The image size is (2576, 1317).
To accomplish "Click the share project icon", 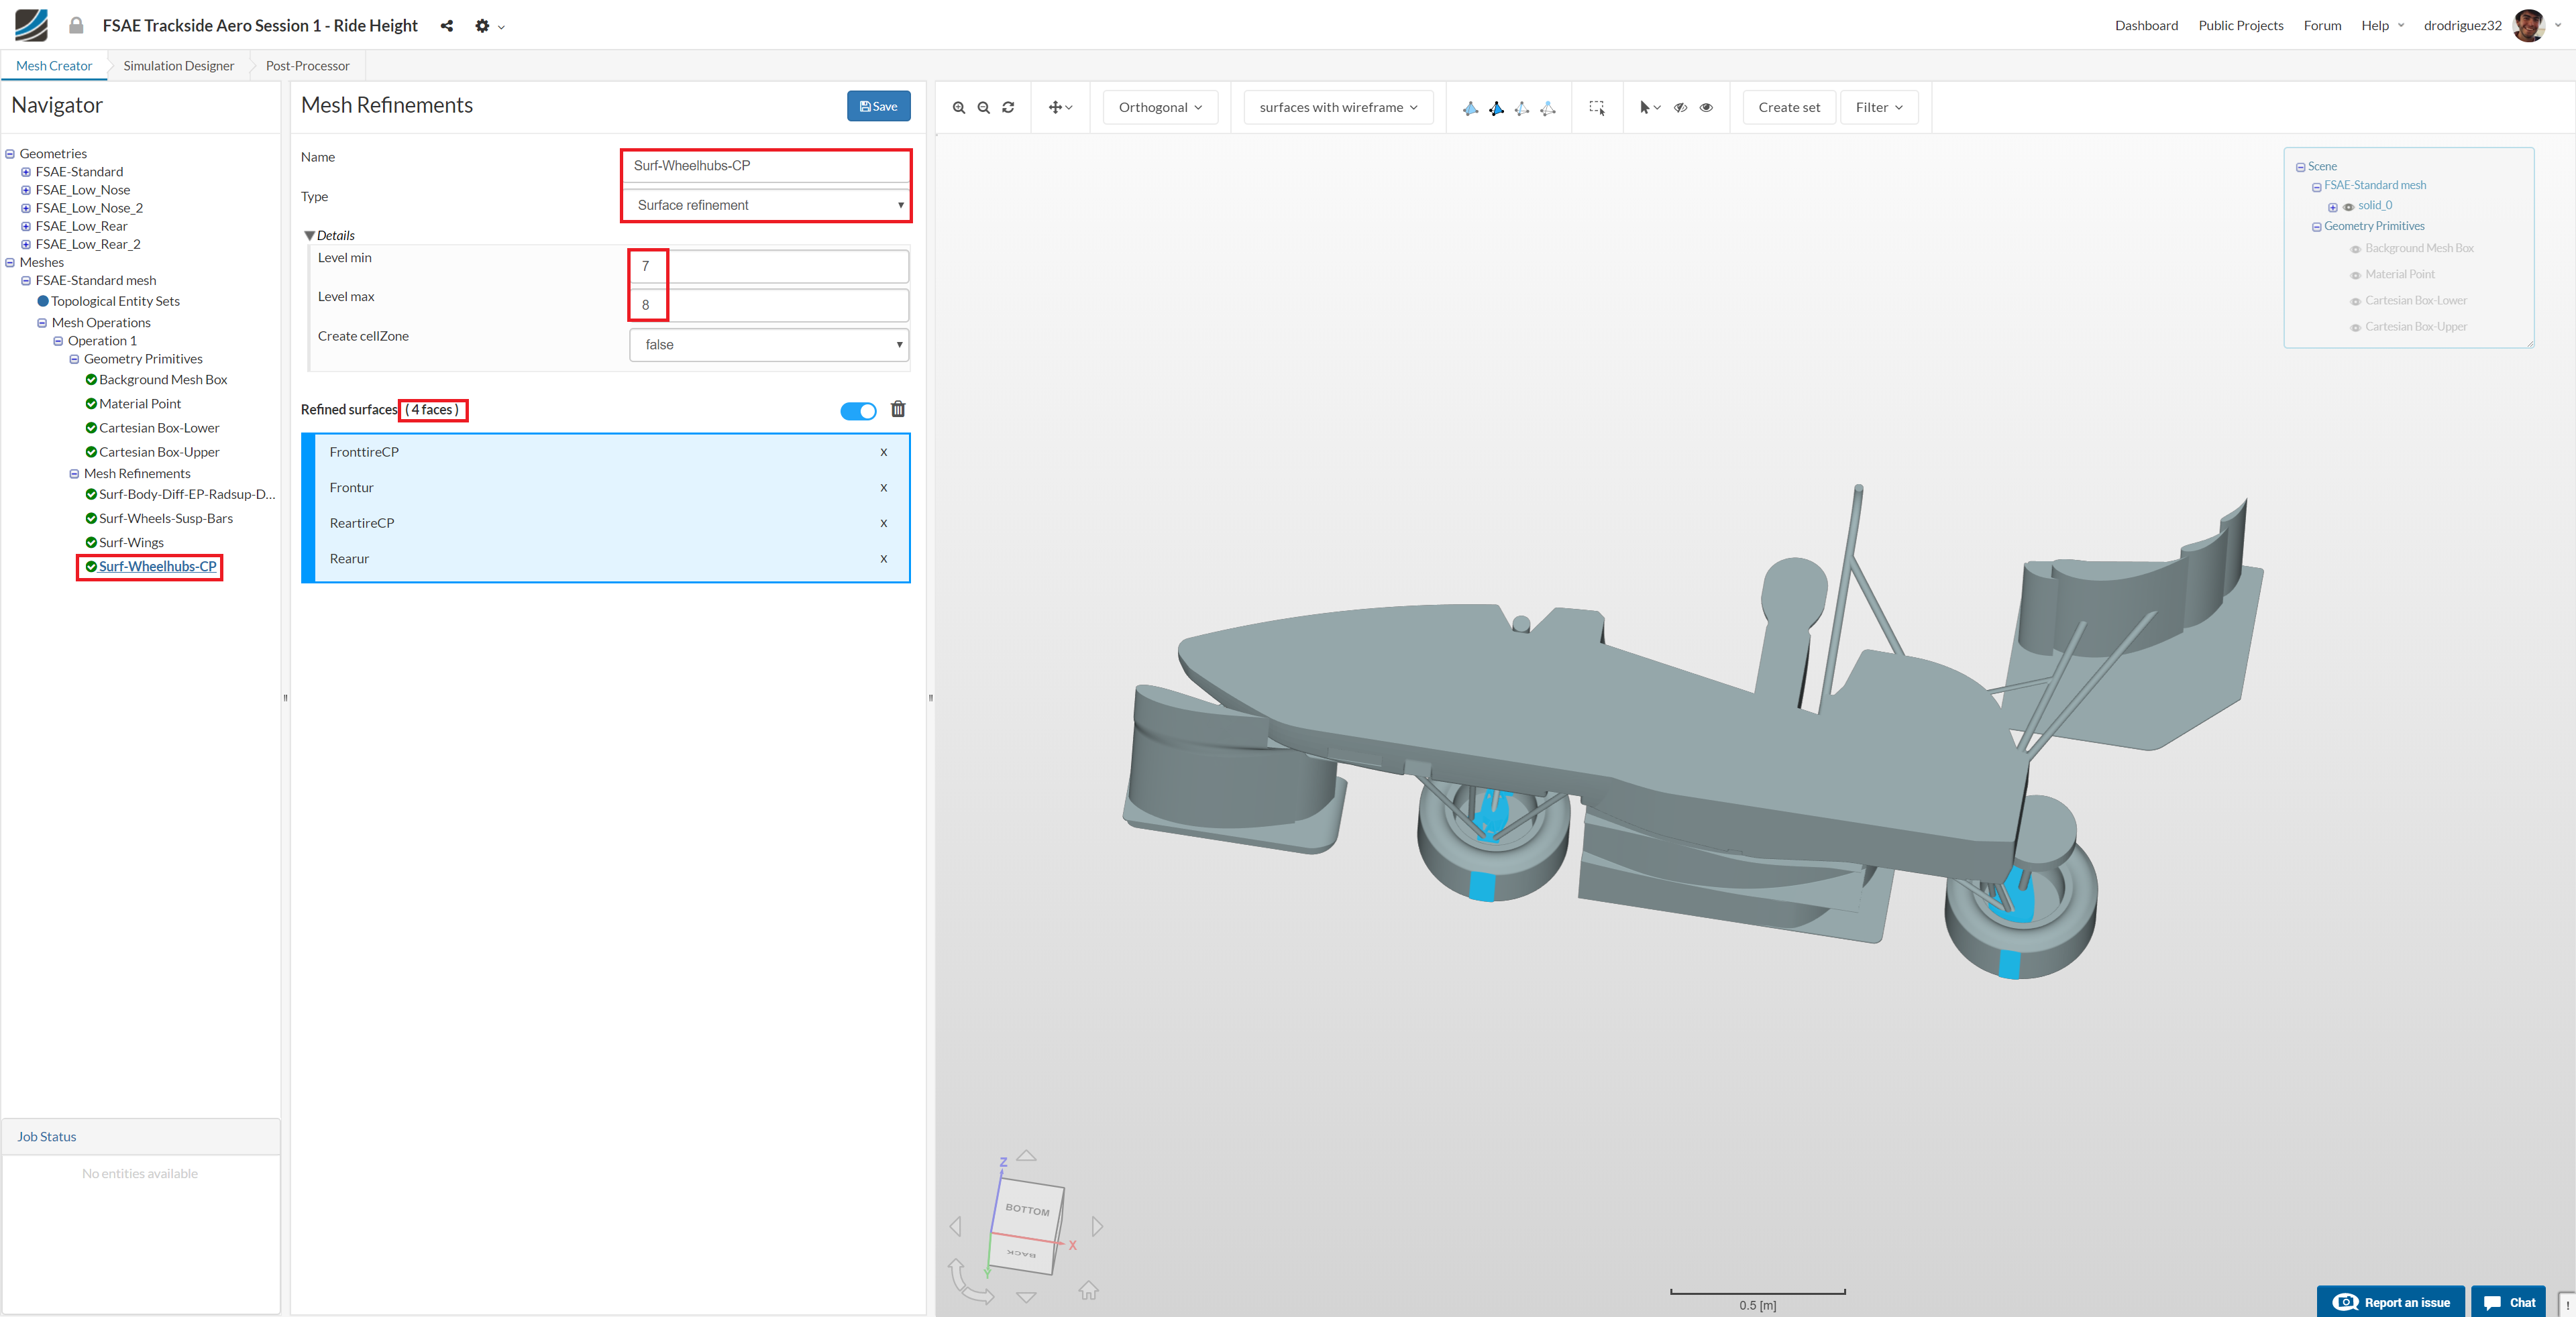I will [447, 26].
